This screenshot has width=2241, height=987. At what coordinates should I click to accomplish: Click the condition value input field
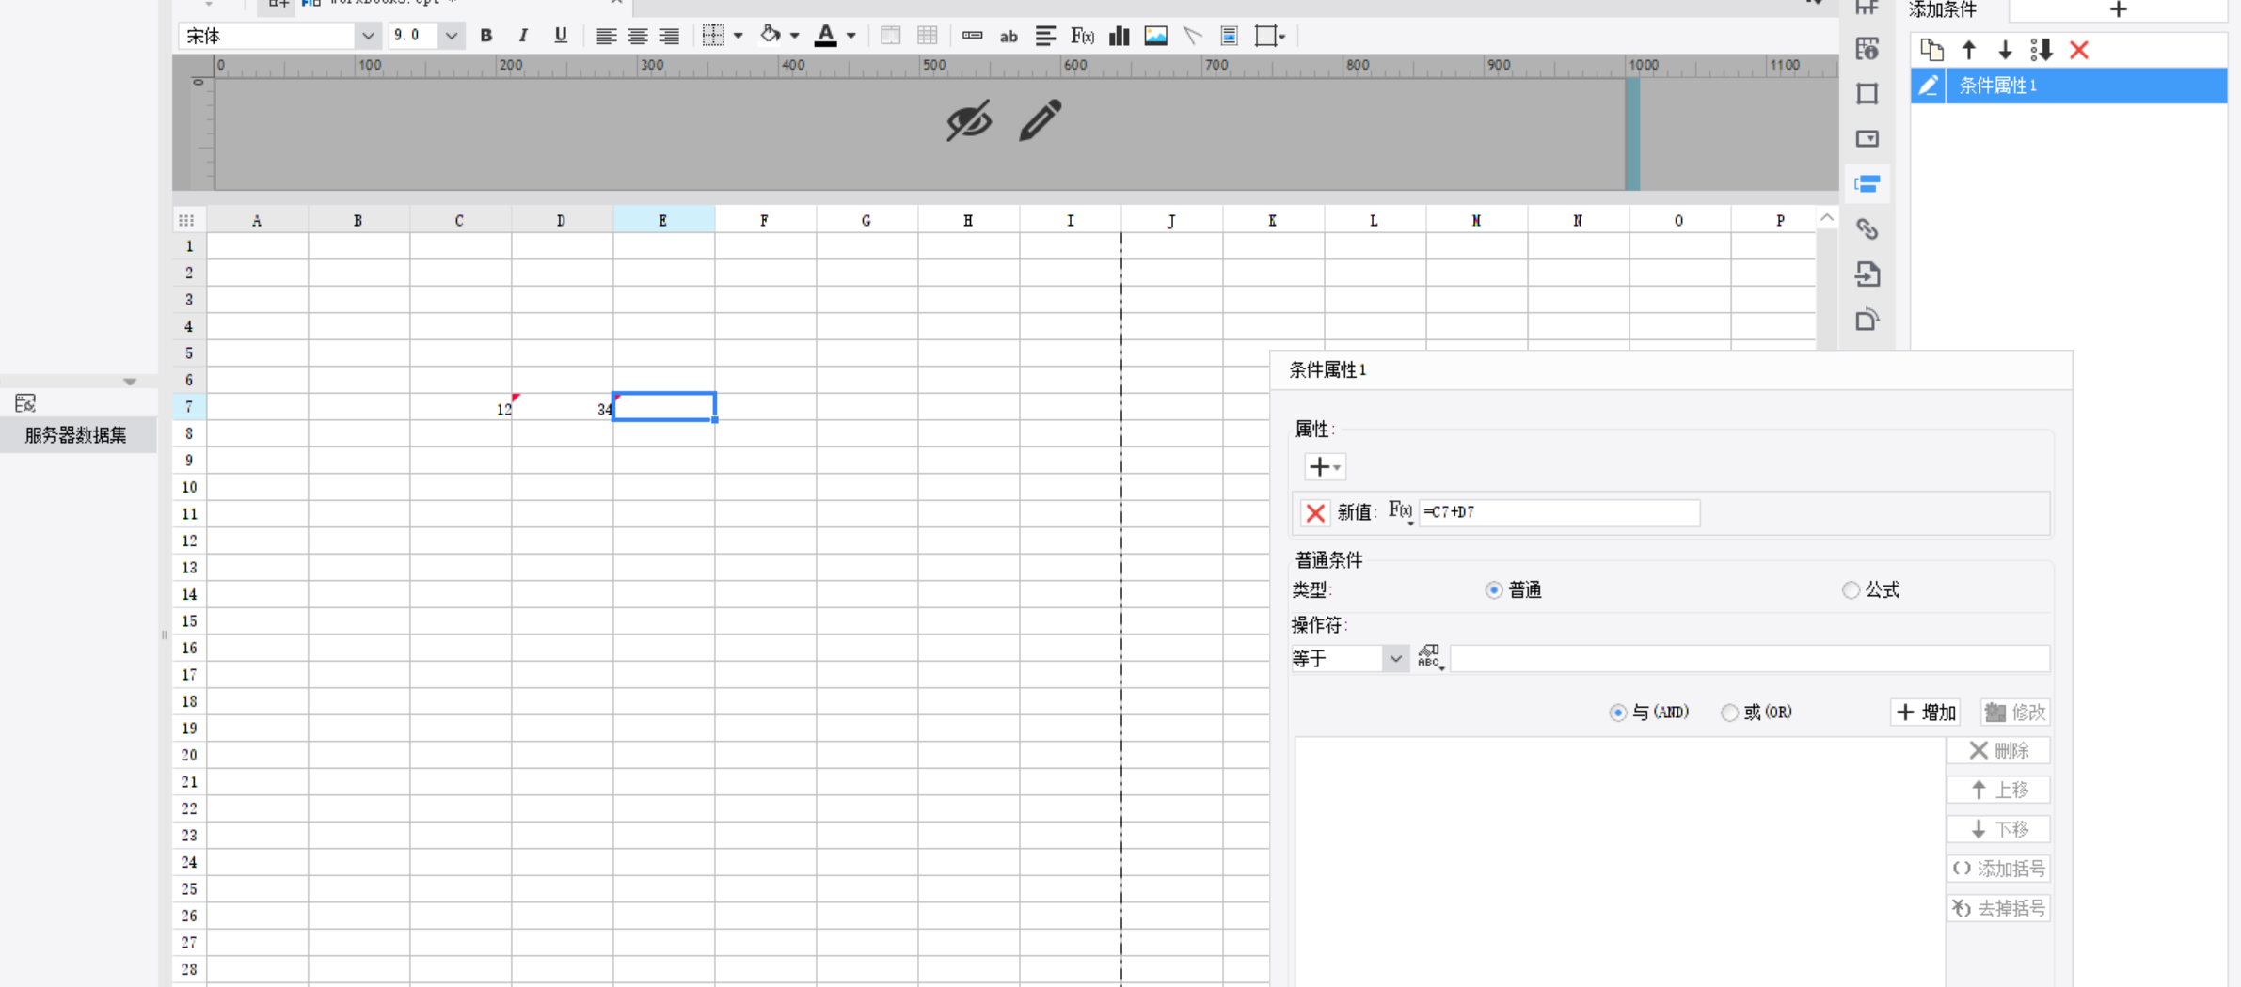coord(1750,659)
